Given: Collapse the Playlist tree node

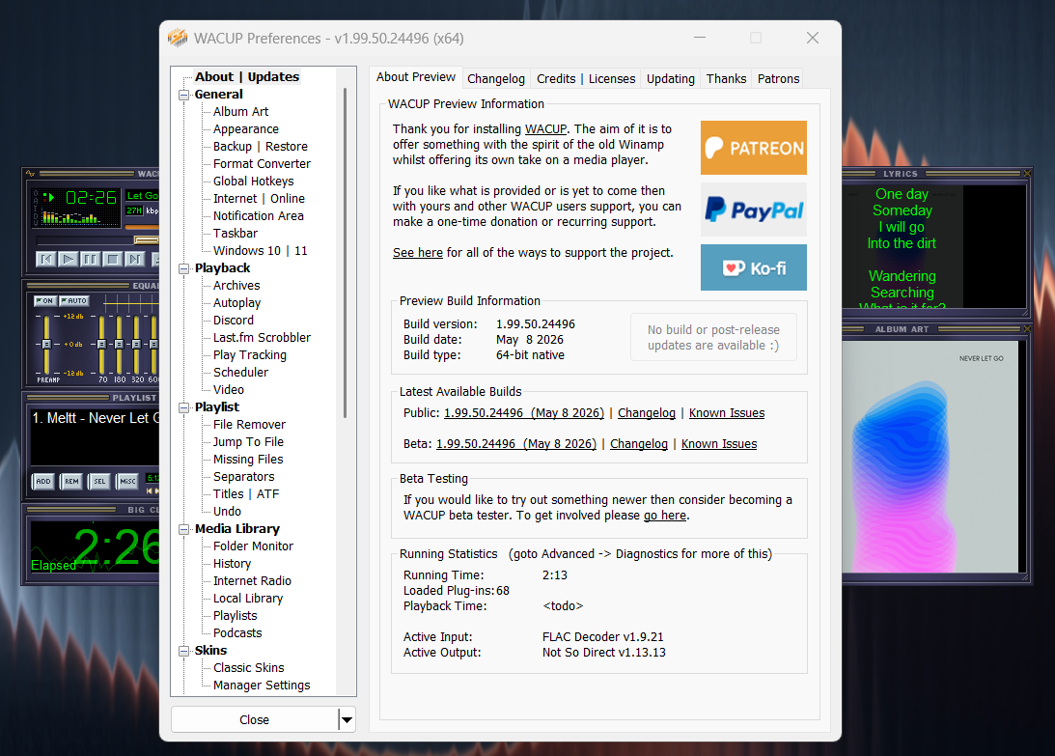Looking at the screenshot, I should tap(183, 408).
